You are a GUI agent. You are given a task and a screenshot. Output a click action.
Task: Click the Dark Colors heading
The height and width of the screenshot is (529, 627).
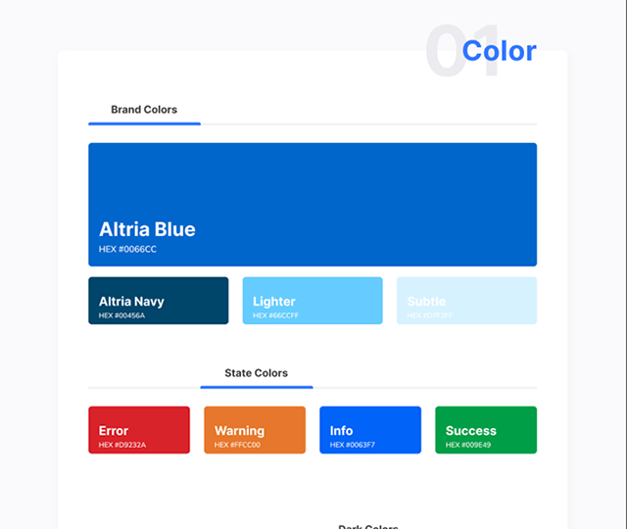368,526
